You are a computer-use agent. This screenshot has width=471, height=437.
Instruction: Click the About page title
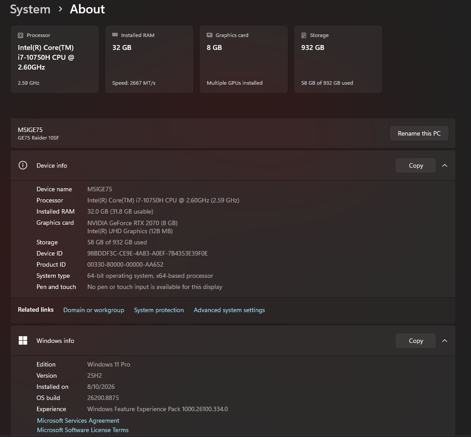pos(87,9)
